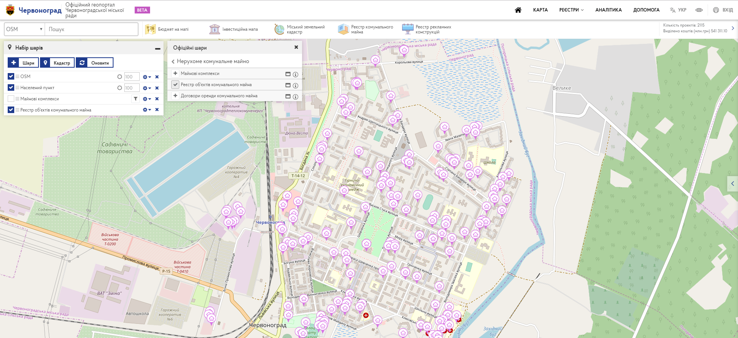The width and height of the screenshot is (738, 338).
Task: Show info for Реєстр об'єктів комунального майна
Action: pyautogui.click(x=296, y=85)
